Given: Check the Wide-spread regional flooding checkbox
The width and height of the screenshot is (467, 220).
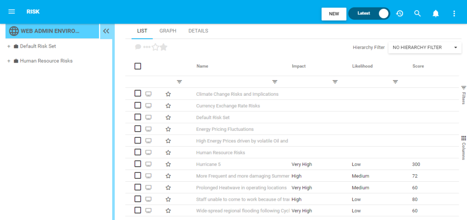Looking at the screenshot, I should coord(138,210).
